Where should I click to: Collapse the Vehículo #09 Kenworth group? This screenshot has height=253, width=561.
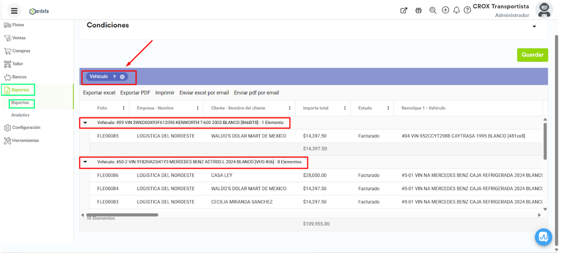pos(85,123)
